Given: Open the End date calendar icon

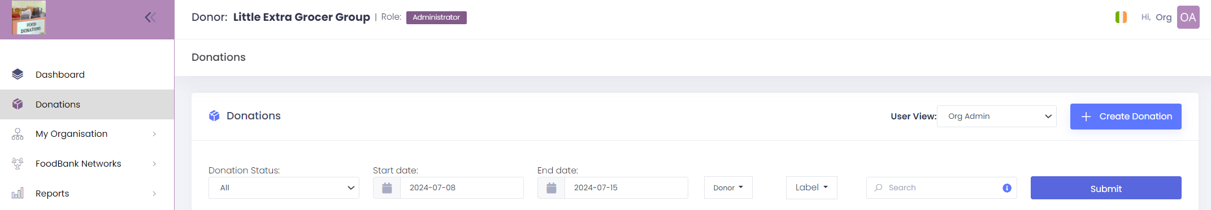Looking at the screenshot, I should click(552, 188).
